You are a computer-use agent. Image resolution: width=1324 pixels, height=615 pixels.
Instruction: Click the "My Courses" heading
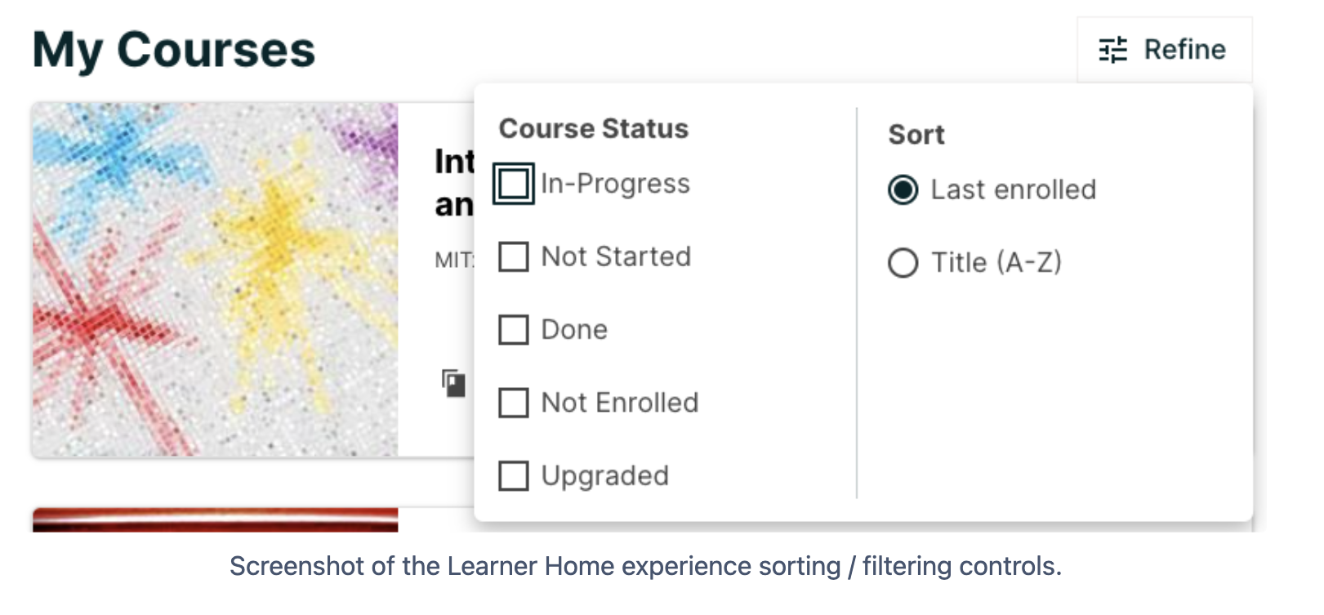[173, 50]
